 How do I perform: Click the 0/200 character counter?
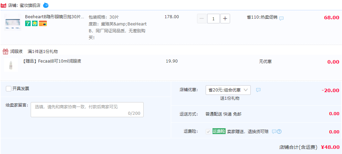(134, 113)
